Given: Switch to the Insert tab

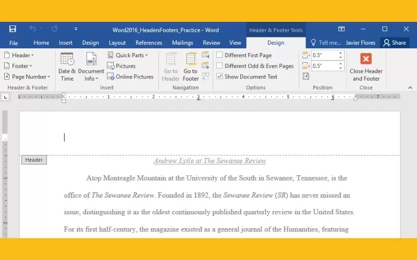Looking at the screenshot, I should 66,43.
